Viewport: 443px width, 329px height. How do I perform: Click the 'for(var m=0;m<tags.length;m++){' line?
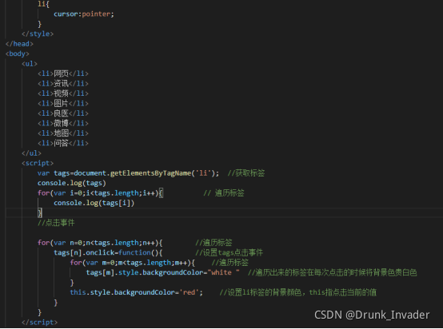point(133,263)
